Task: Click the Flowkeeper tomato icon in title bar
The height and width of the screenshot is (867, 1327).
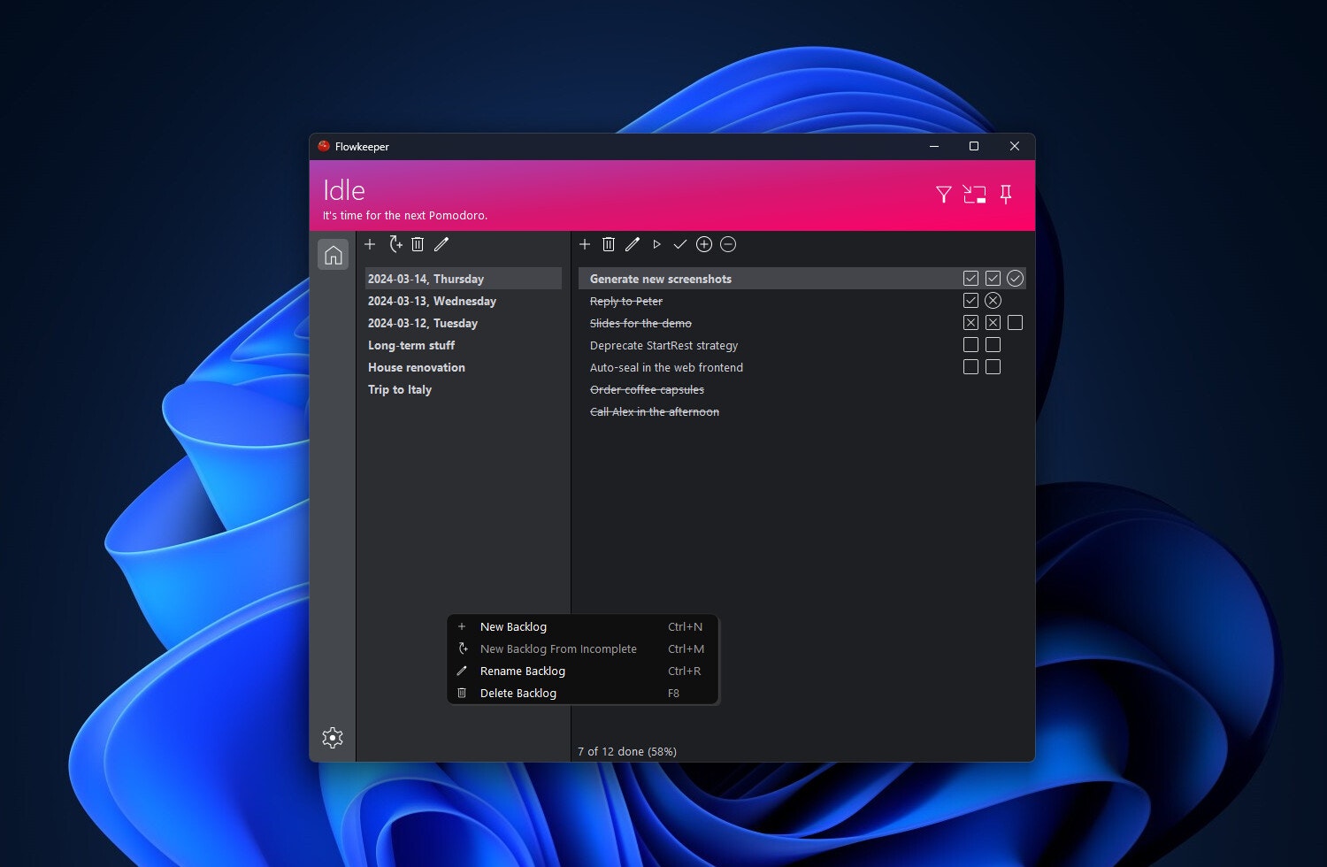Action: pos(324,146)
